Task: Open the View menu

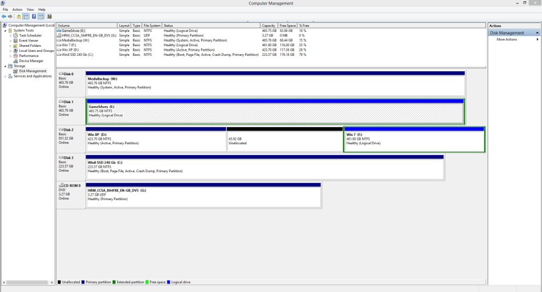Action: pos(30,10)
